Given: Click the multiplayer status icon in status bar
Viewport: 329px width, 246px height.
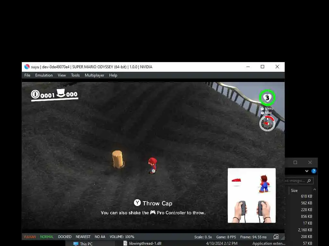Looking at the screenshot, I should point(276,237).
